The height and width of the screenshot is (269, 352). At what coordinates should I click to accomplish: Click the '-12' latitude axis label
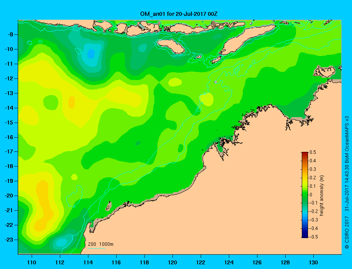(9, 79)
